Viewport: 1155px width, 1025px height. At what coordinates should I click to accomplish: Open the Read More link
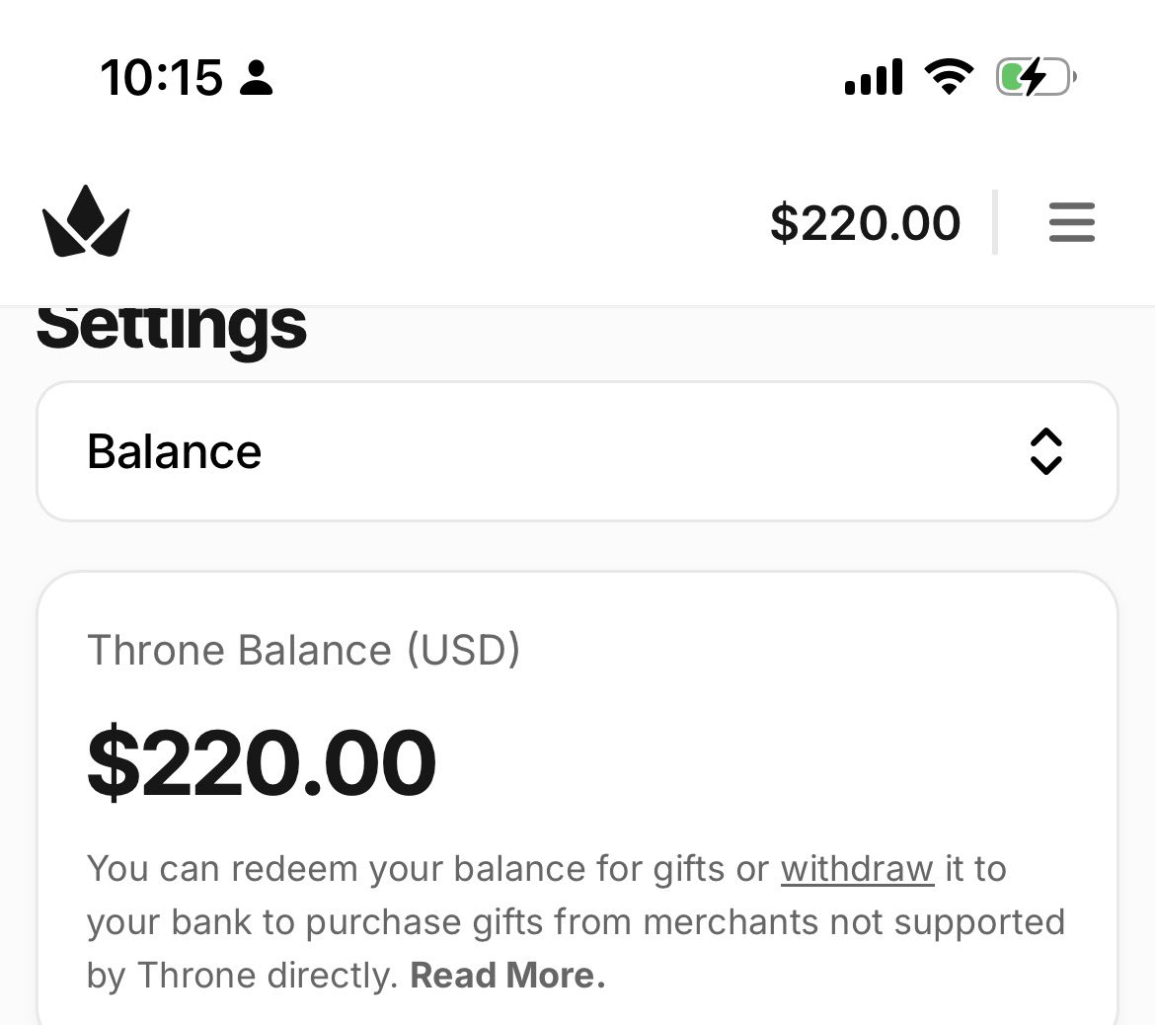[507, 975]
